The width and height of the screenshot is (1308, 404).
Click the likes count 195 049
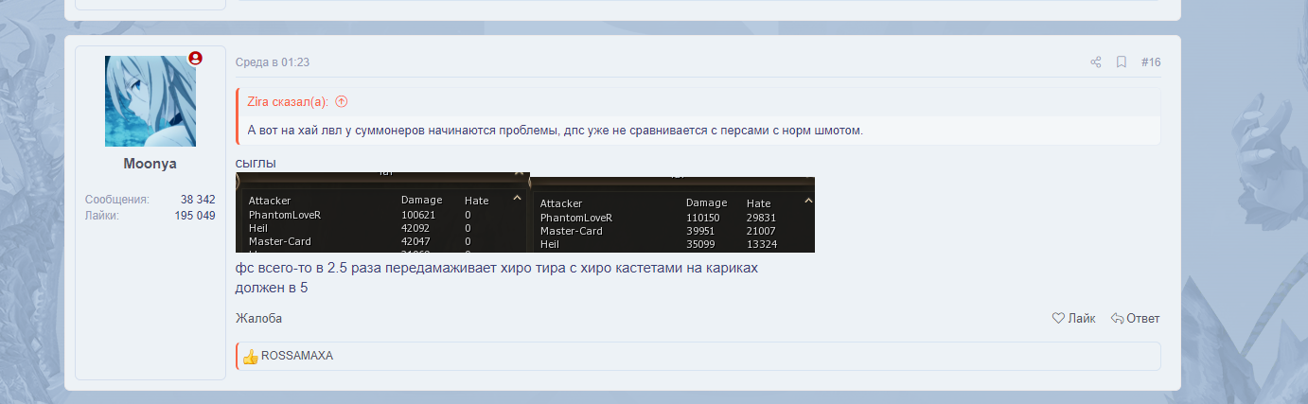pyautogui.click(x=195, y=216)
